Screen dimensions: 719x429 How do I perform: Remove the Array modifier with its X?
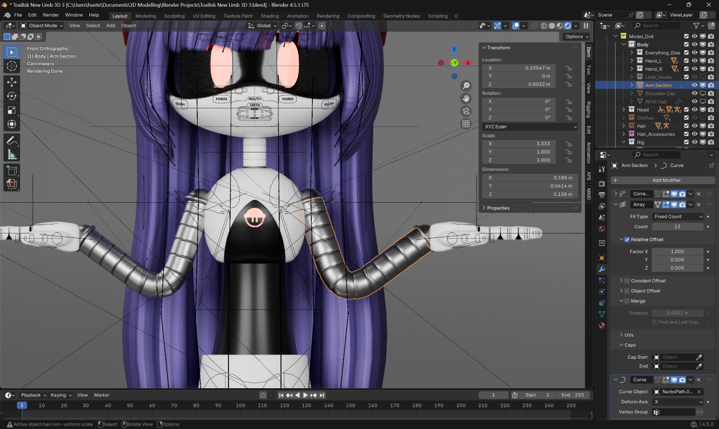coord(698,205)
